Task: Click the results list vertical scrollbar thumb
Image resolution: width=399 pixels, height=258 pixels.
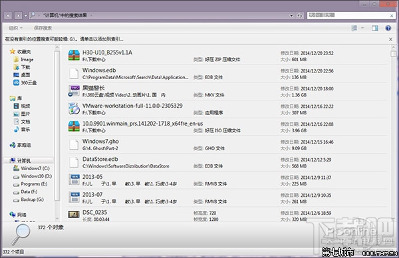Action: 393,54
